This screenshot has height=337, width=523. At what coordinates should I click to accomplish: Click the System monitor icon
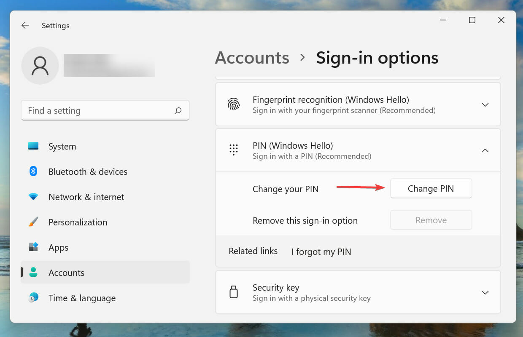(x=33, y=146)
